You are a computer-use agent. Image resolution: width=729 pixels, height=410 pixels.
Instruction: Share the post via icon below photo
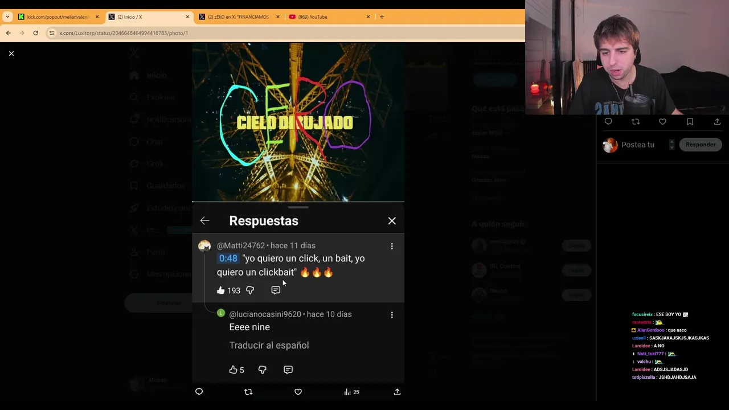pyautogui.click(x=397, y=392)
